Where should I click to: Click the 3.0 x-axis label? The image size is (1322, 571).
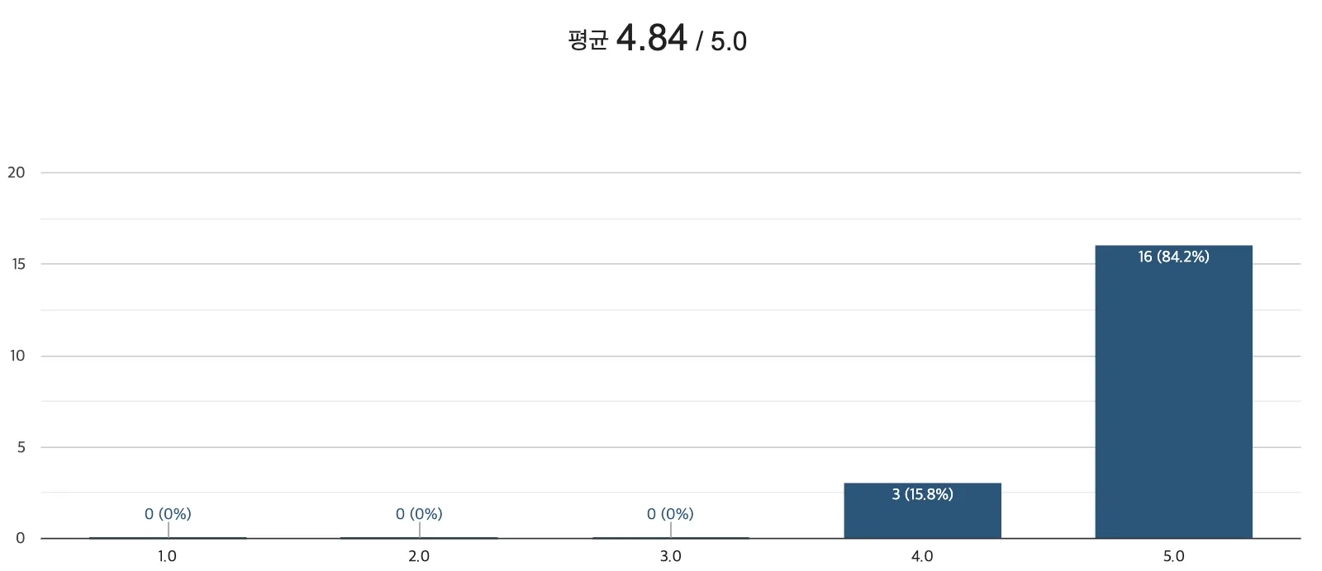[670, 556]
